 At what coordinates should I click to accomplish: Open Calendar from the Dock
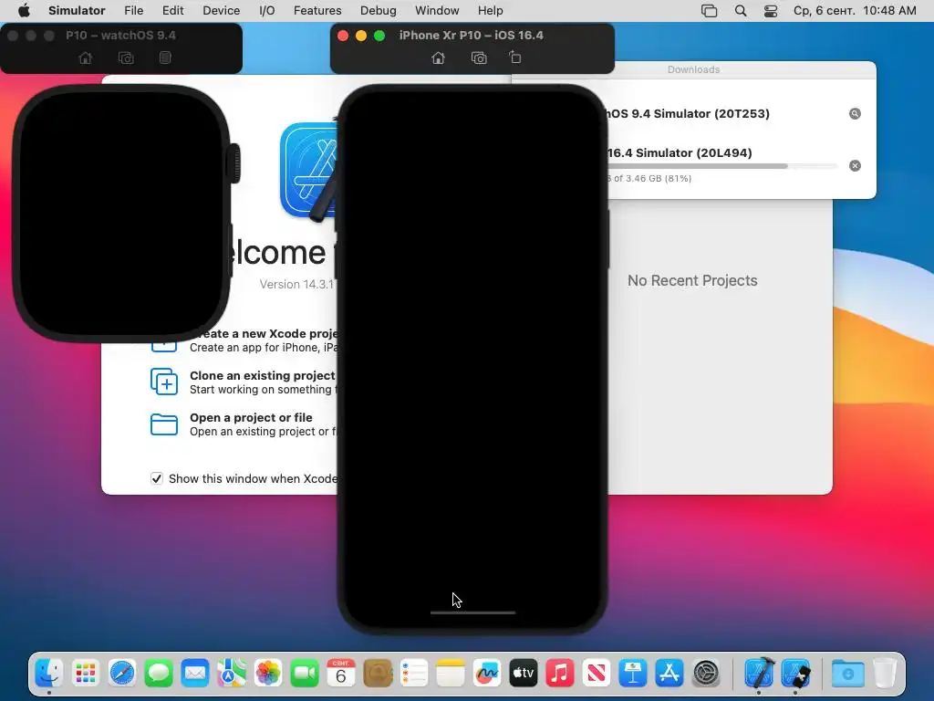click(341, 674)
